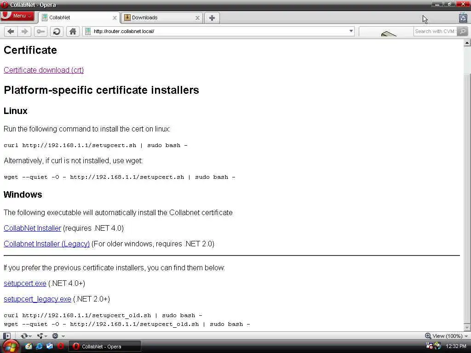Viewport: 471px width, 353px height.
Task: Open a new tab with the plus button
Action: point(212,18)
